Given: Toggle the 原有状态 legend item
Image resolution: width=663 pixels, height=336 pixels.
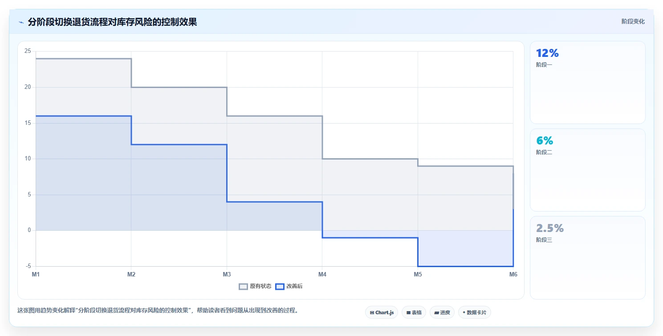Looking at the screenshot, I should click(x=255, y=287).
